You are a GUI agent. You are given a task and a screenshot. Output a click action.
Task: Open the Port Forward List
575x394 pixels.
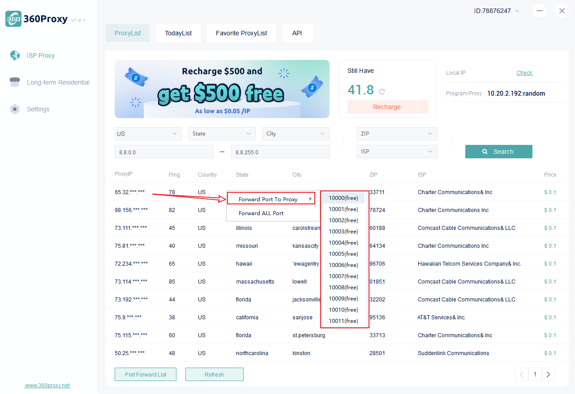pyautogui.click(x=146, y=374)
